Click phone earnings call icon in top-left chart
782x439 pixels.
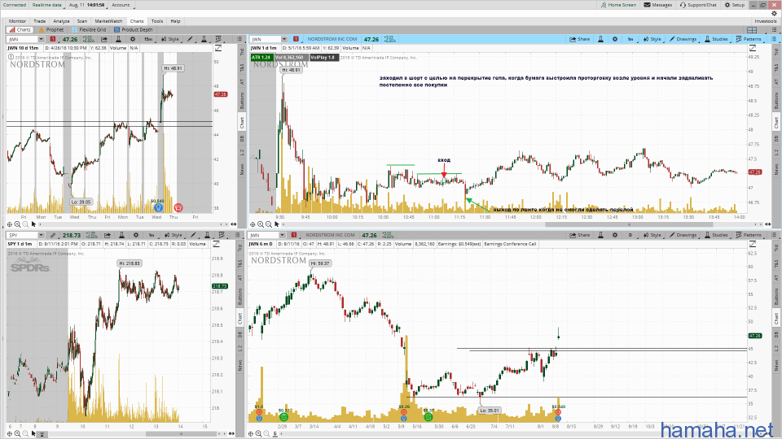click(x=178, y=207)
